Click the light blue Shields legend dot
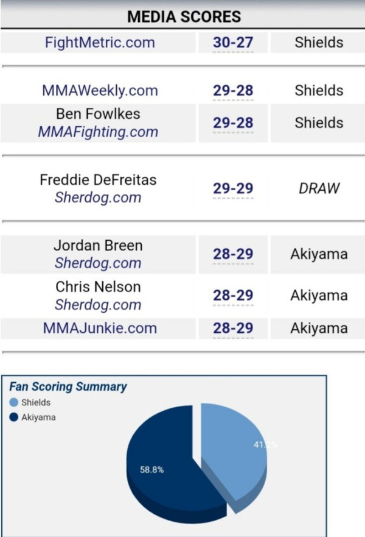365x537 pixels. [x=13, y=402]
